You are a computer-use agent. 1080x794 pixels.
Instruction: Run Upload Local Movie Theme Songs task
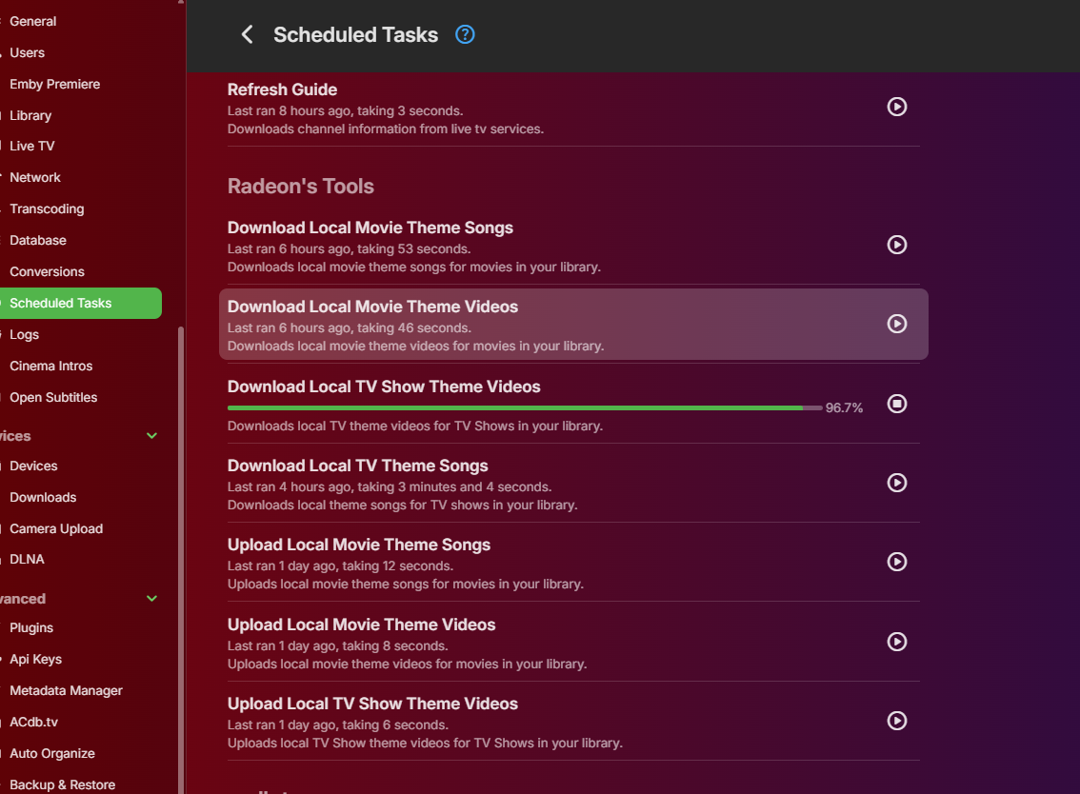tap(896, 562)
